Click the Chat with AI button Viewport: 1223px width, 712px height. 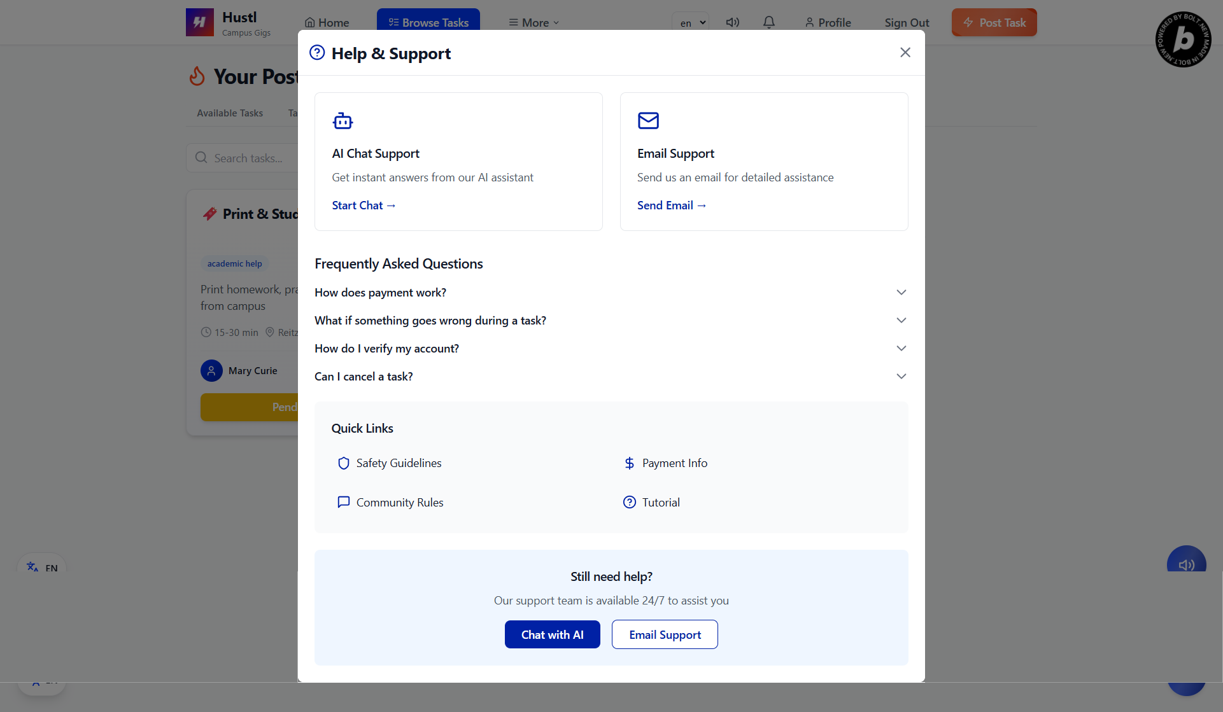click(552, 634)
